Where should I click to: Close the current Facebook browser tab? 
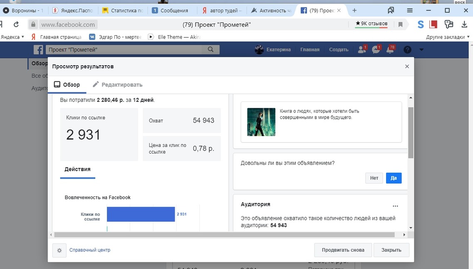(339, 10)
